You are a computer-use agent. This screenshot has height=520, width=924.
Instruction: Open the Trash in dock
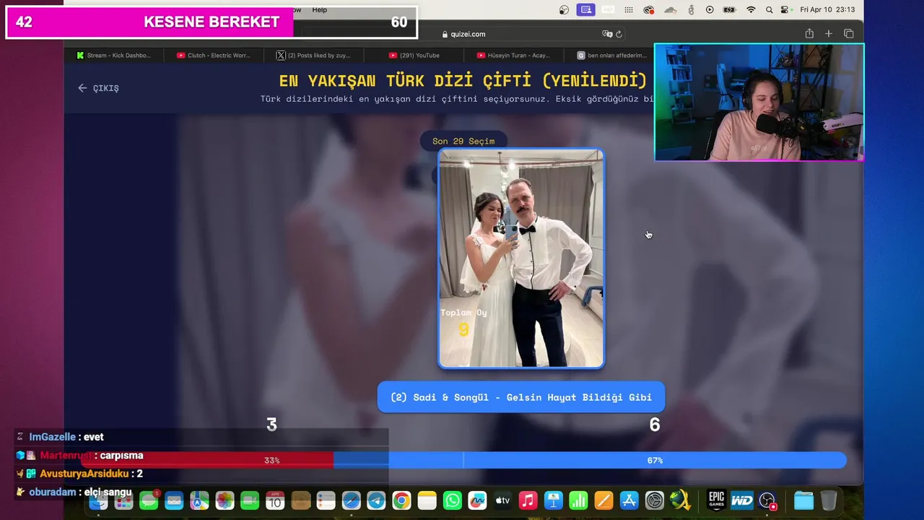829,500
